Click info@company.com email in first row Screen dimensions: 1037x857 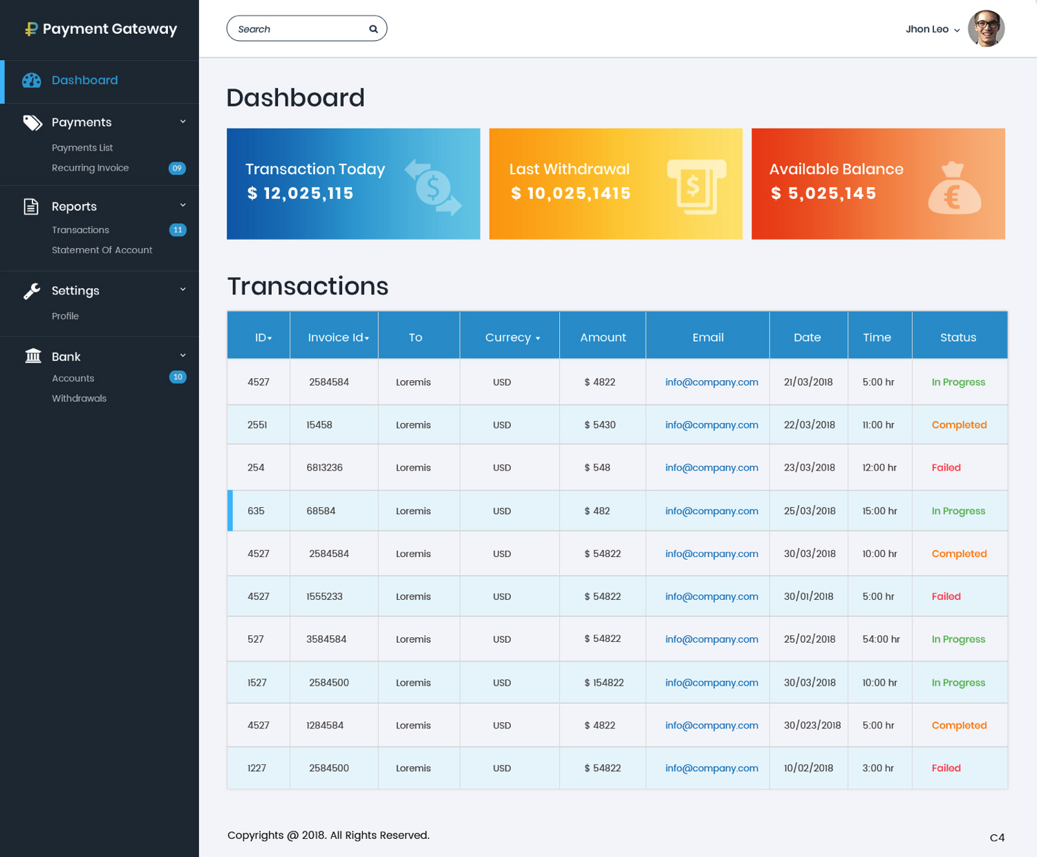click(711, 382)
